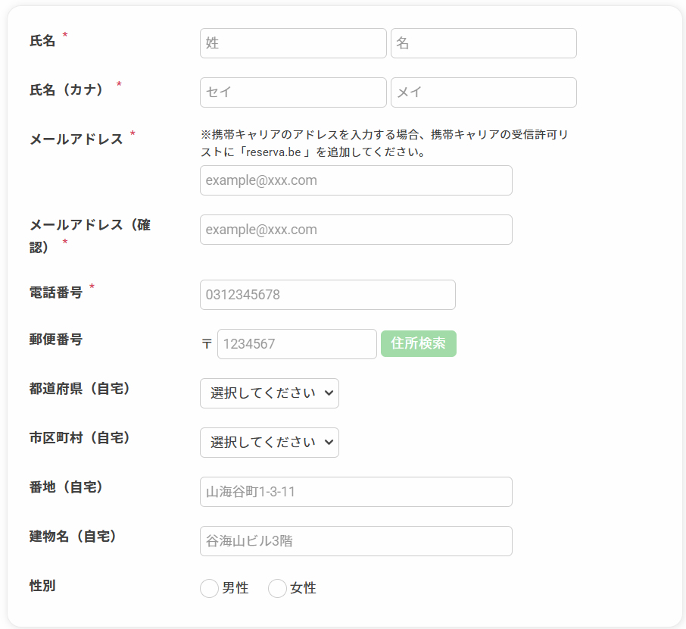
Task: Focus the 郵便番号 postal code input
Action: [x=297, y=344]
